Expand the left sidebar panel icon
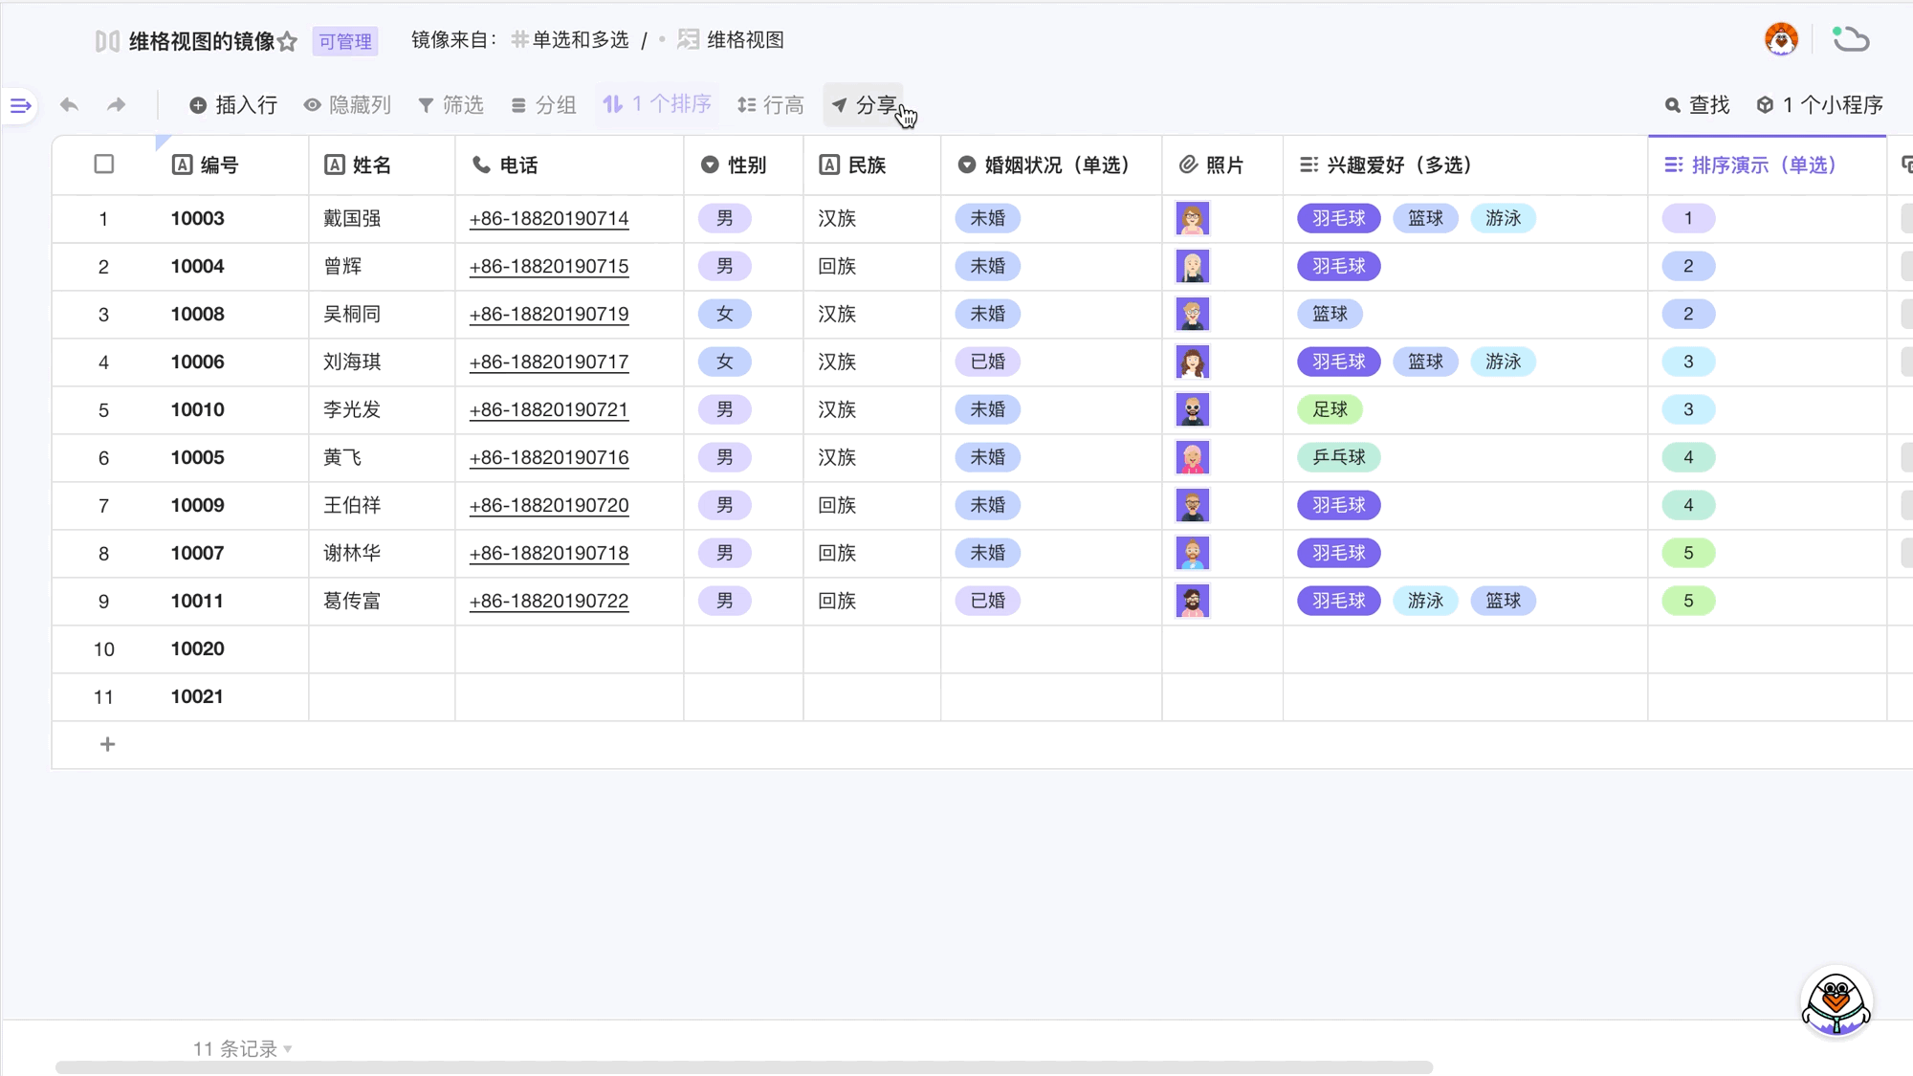1913x1076 pixels. [20, 105]
